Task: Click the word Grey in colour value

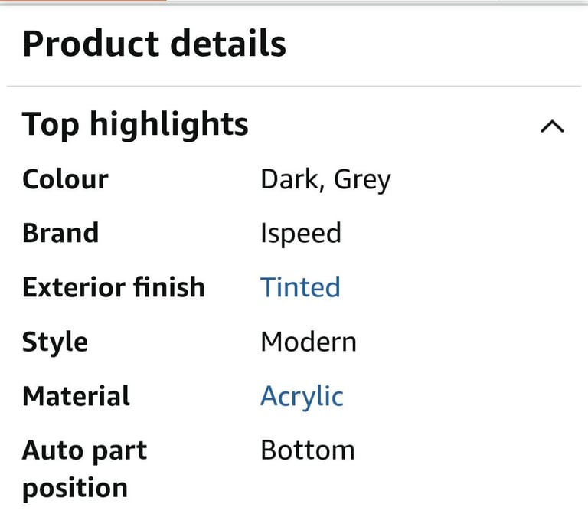Action: tap(362, 181)
